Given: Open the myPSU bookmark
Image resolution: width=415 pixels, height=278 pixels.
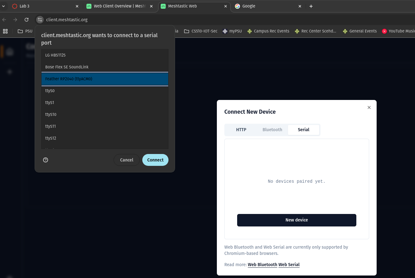Looking at the screenshot, I should [232, 31].
